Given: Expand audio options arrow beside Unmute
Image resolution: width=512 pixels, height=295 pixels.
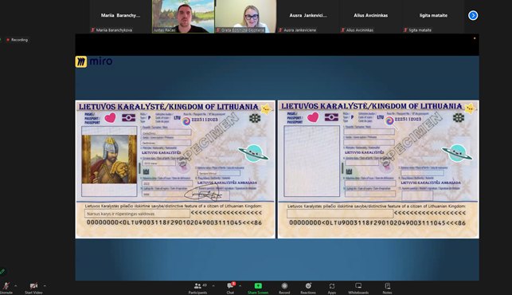Looking at the screenshot, I should [16, 285].
